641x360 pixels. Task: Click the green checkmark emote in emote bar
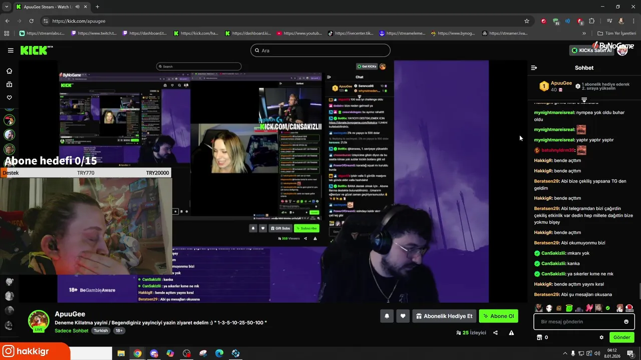point(608,308)
